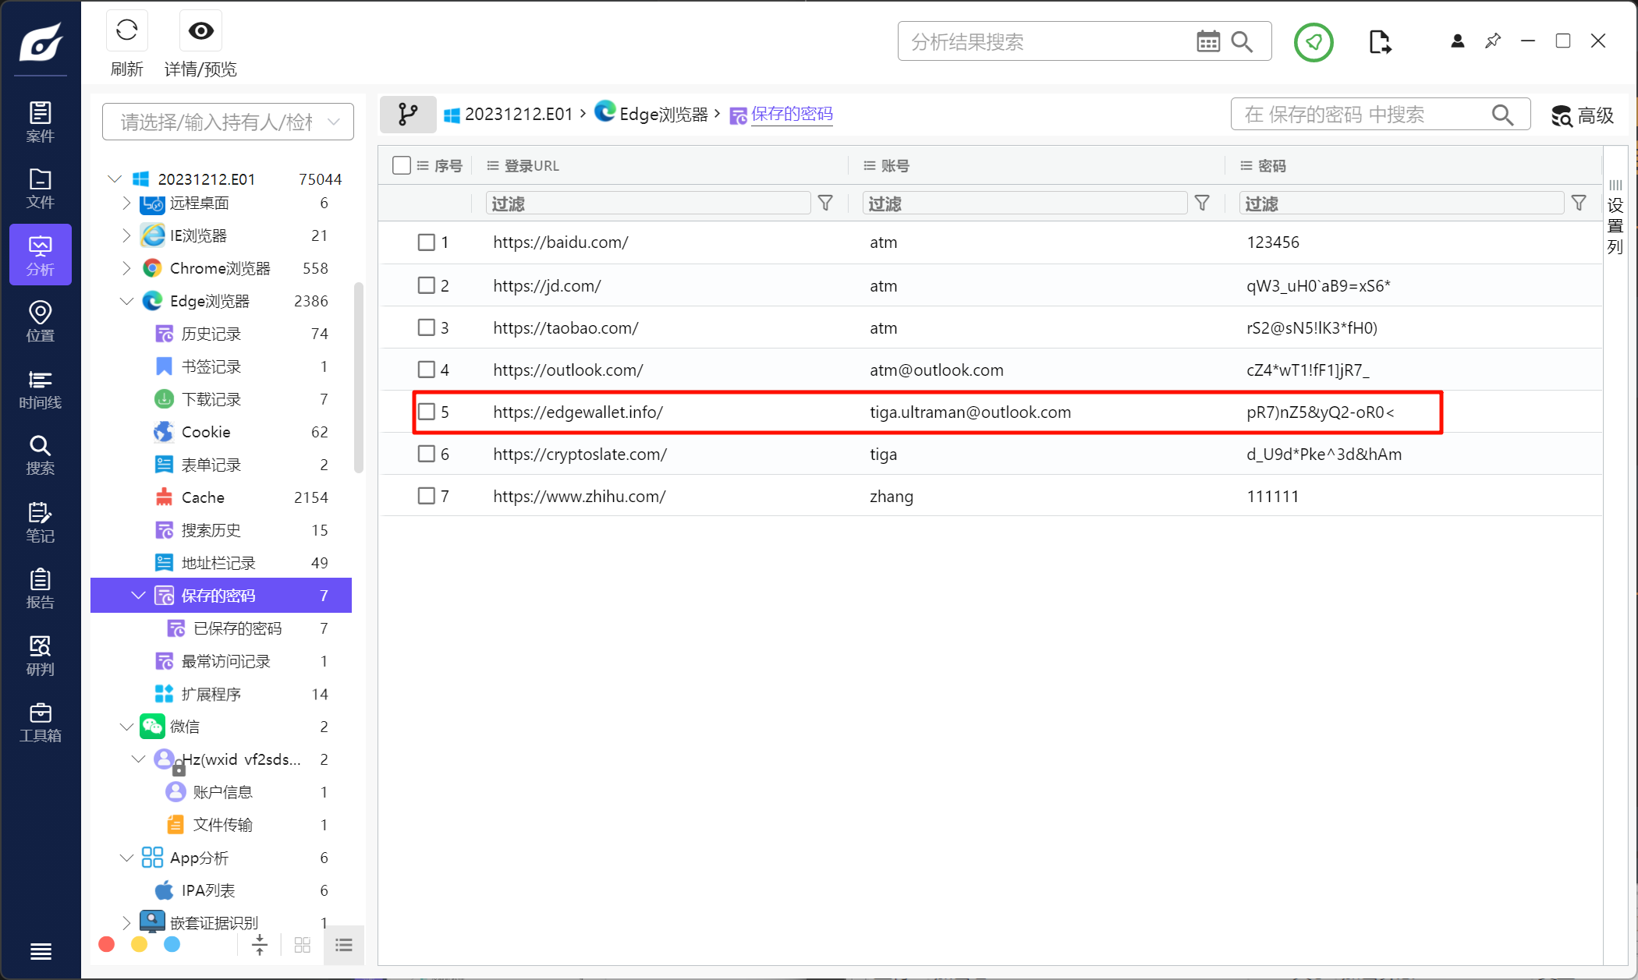
Task: Check the checkbox for row 1 baidu.com
Action: [x=426, y=242]
